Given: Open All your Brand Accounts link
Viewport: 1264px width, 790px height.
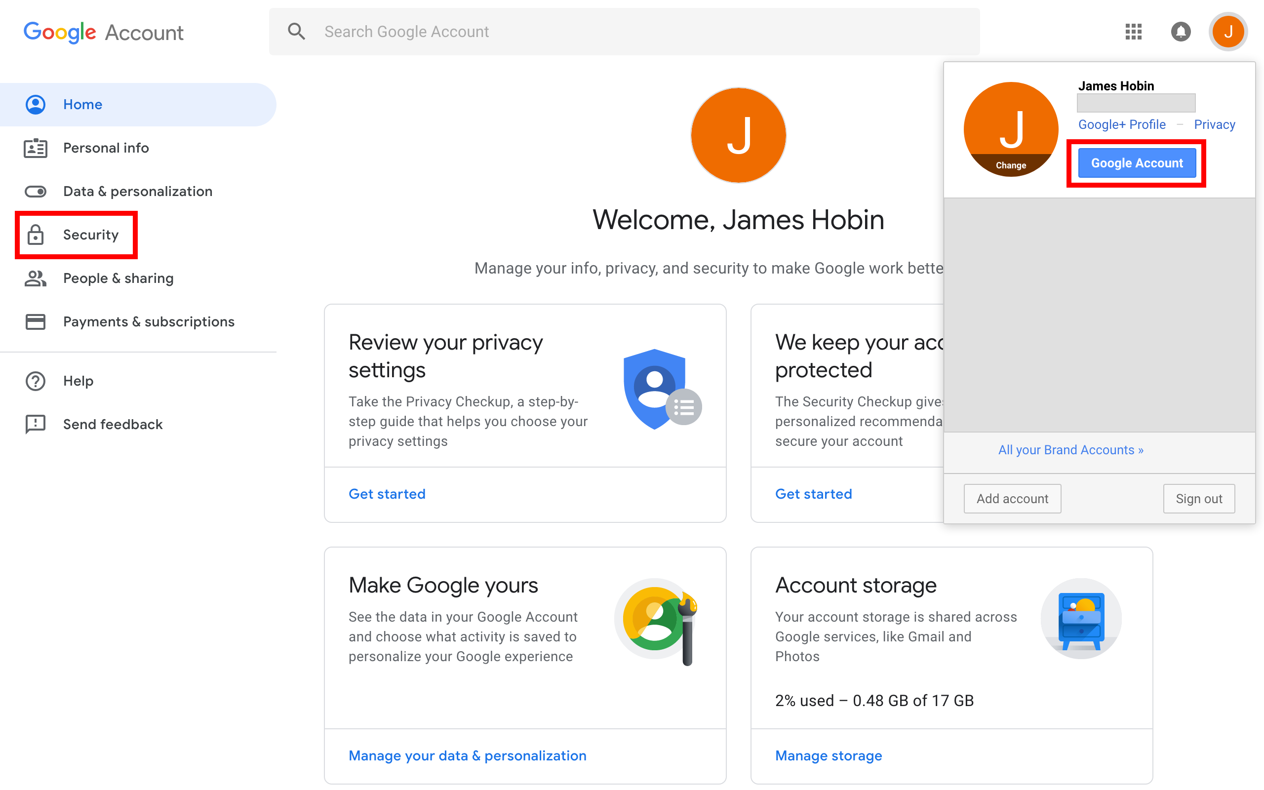Looking at the screenshot, I should [1070, 450].
